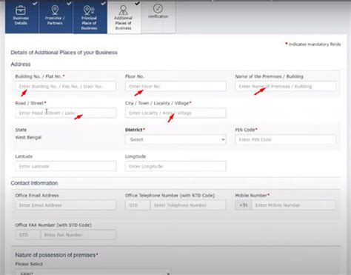351x275 pixels.
Task: Focus the telephone STD code box
Action: (x=138, y=205)
